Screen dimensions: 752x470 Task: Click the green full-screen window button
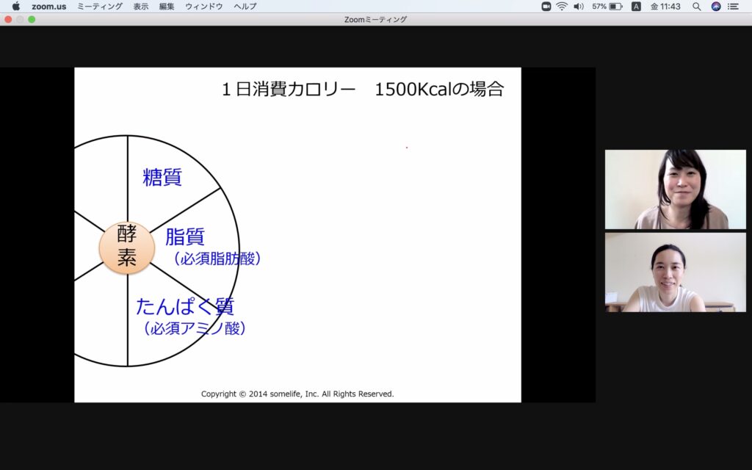(32, 19)
